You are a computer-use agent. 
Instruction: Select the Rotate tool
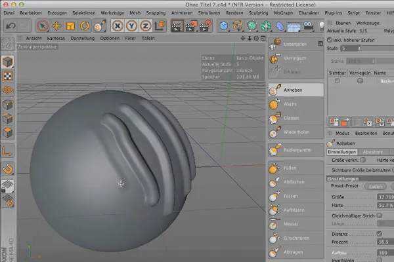[85, 26]
